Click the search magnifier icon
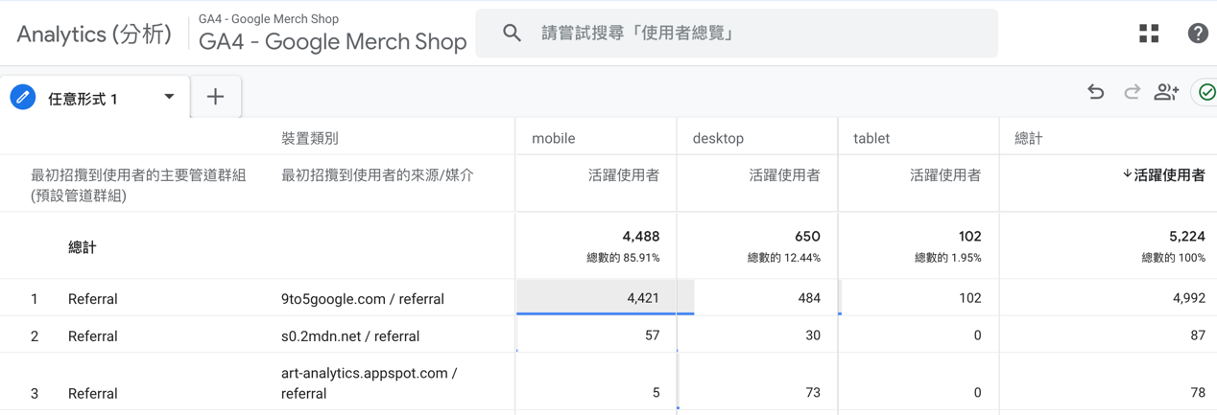This screenshot has height=415, width=1217. tap(512, 34)
